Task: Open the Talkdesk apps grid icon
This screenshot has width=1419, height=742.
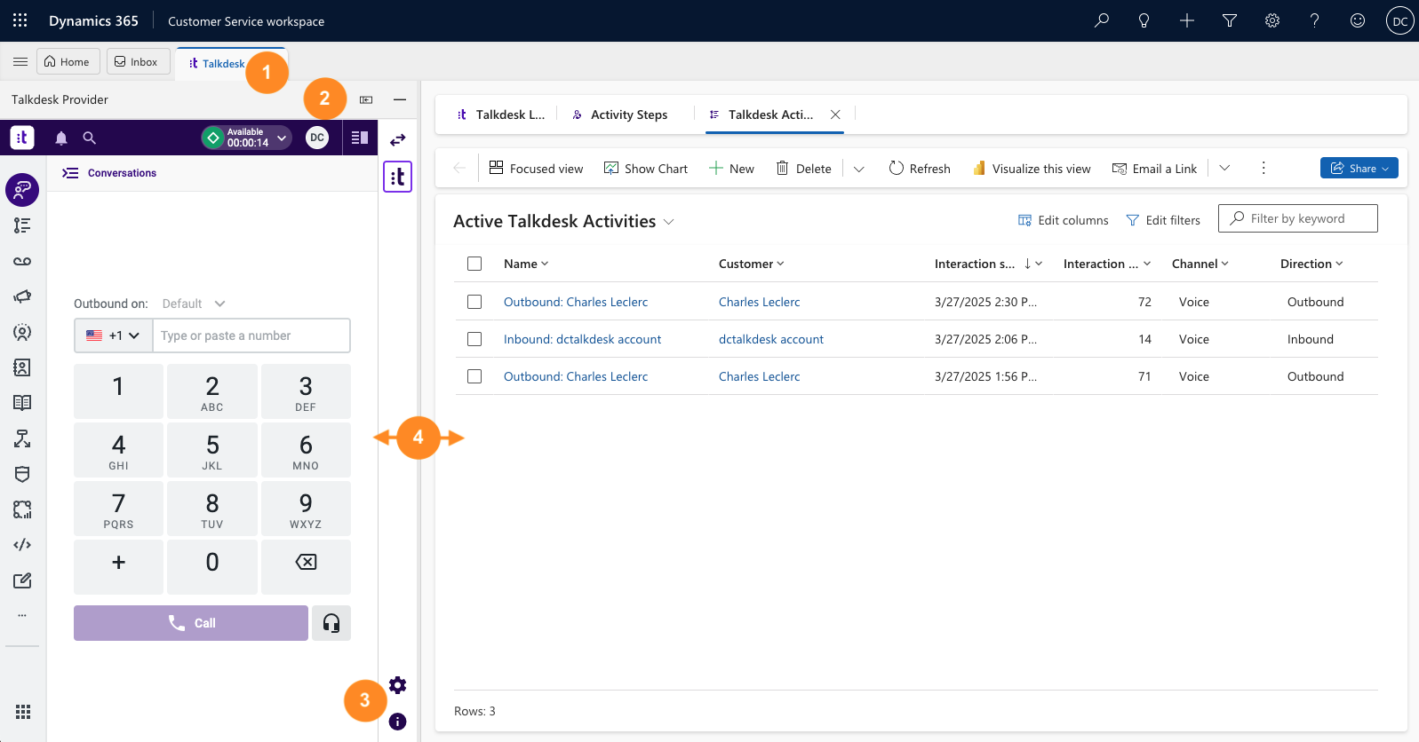Action: [23, 712]
